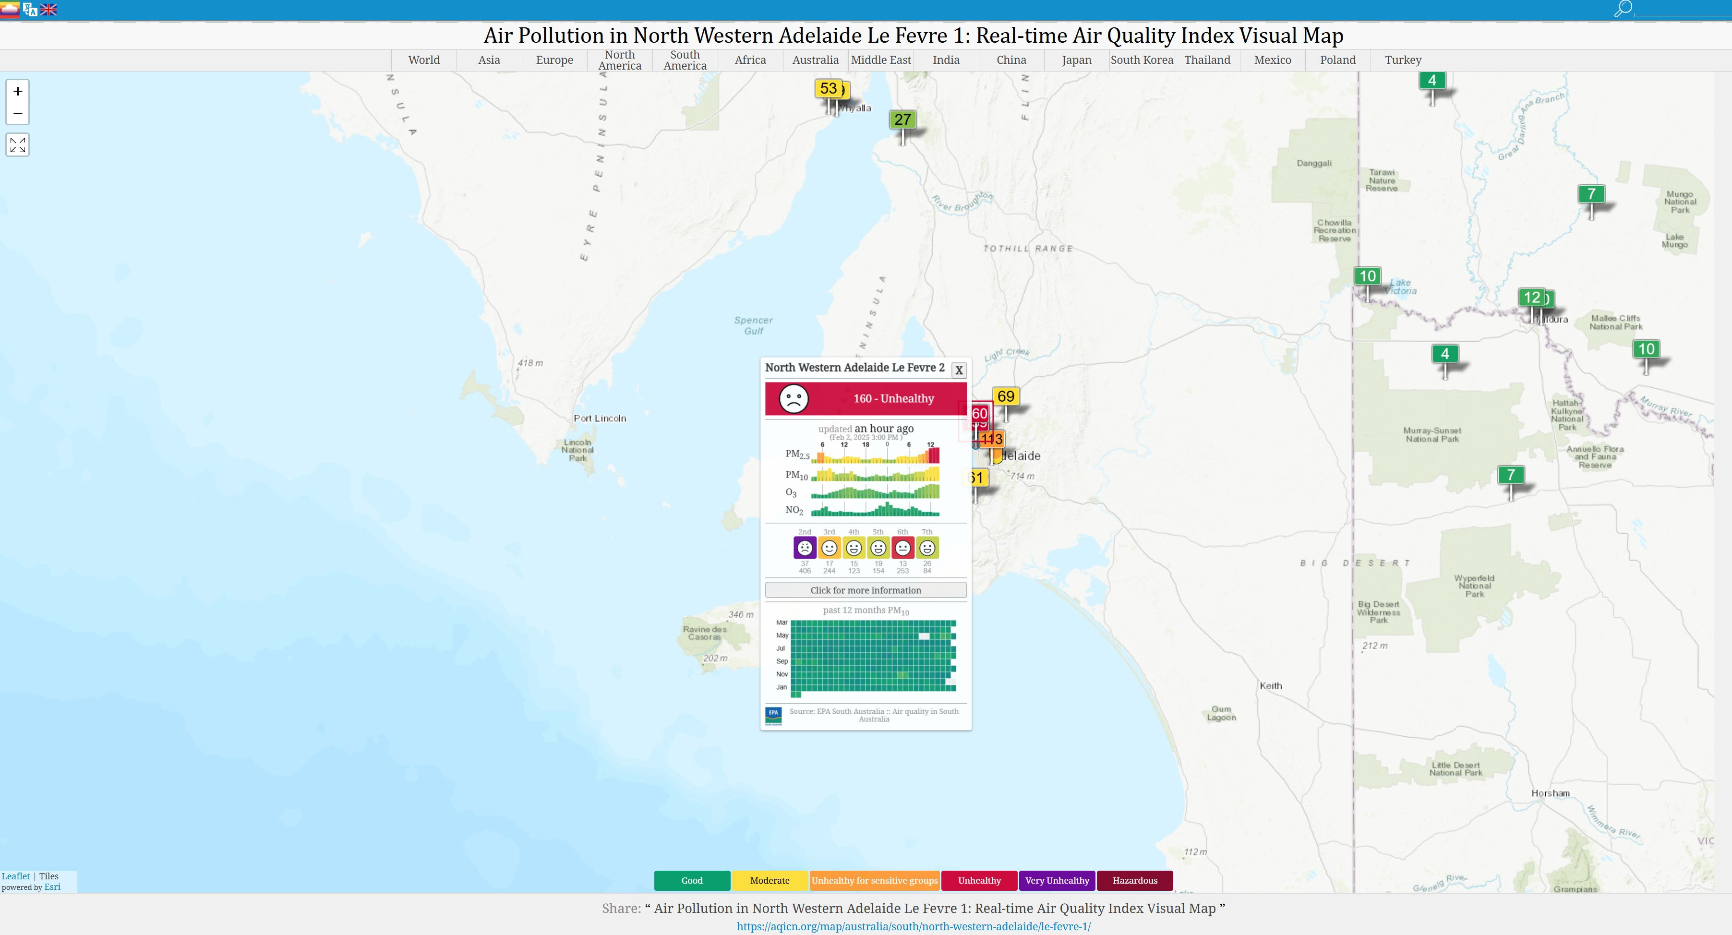
Task: Click the AQI 27 station marker
Action: 902,120
